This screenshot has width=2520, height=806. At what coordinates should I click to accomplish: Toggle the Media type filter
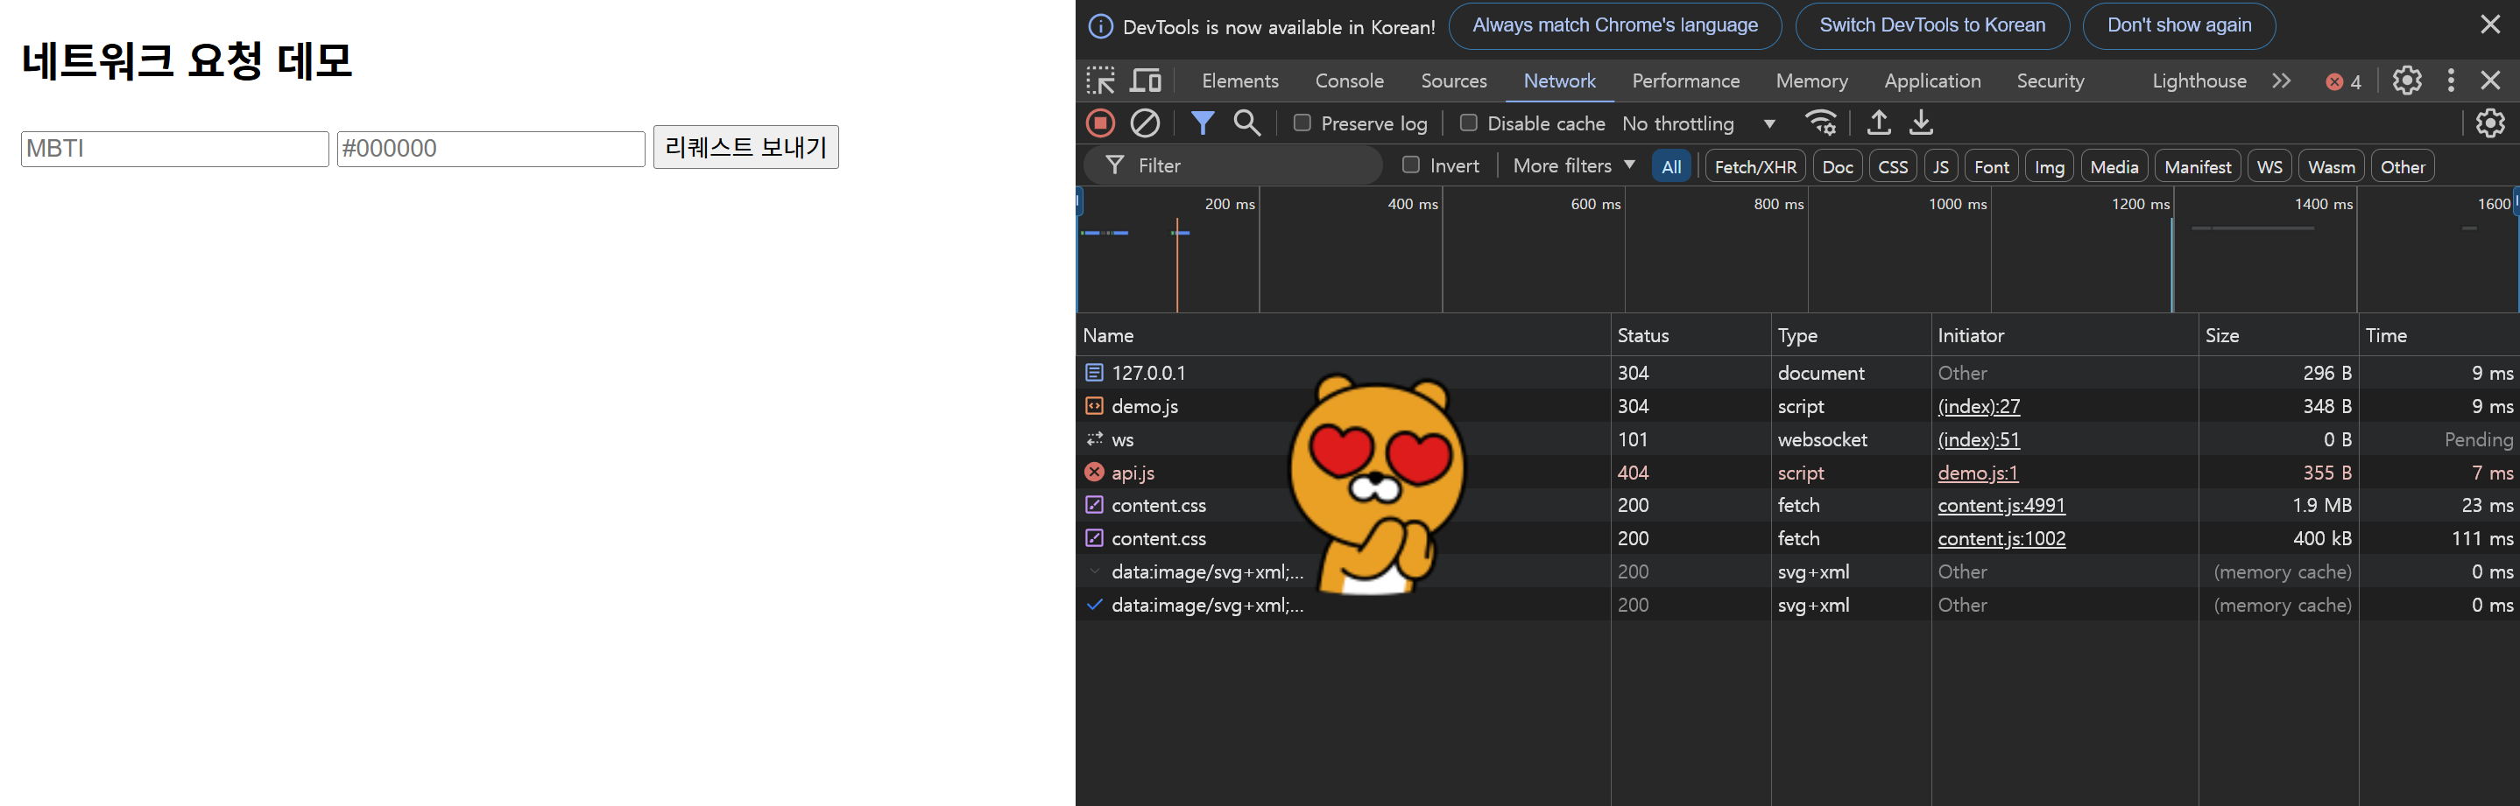2114,166
